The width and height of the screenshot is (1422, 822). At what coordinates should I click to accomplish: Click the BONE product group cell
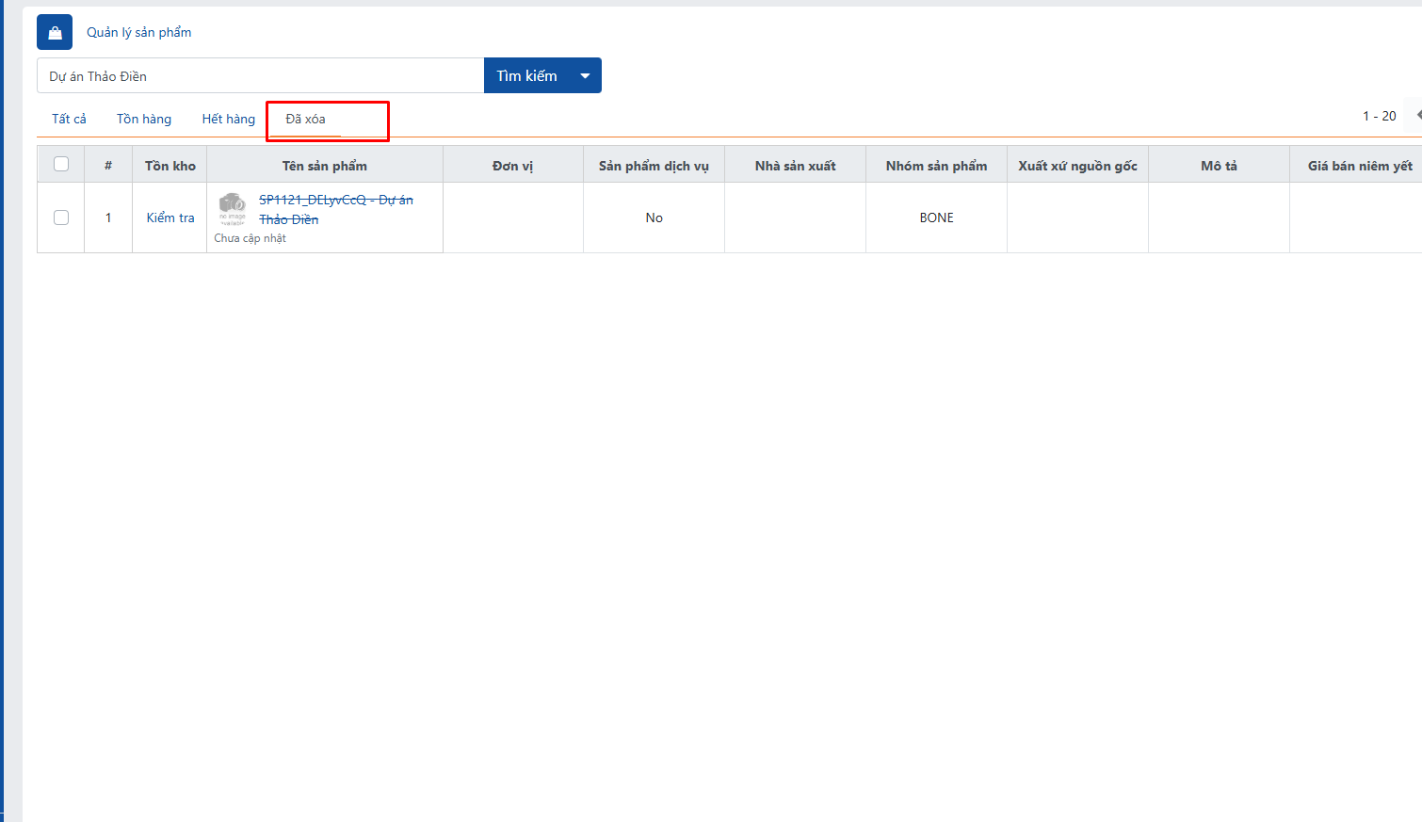936,218
